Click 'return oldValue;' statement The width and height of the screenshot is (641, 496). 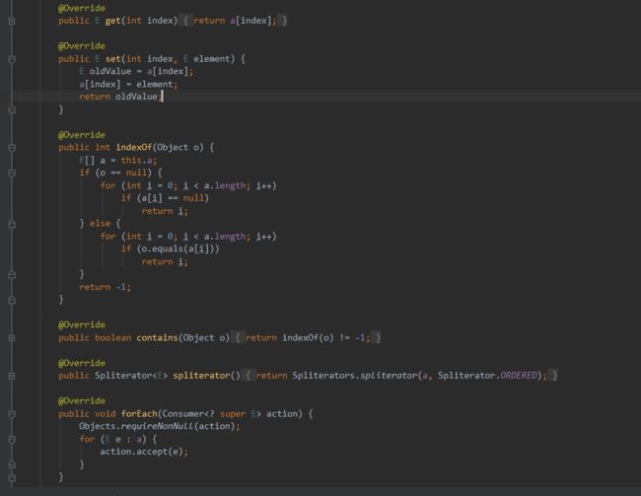tap(120, 97)
